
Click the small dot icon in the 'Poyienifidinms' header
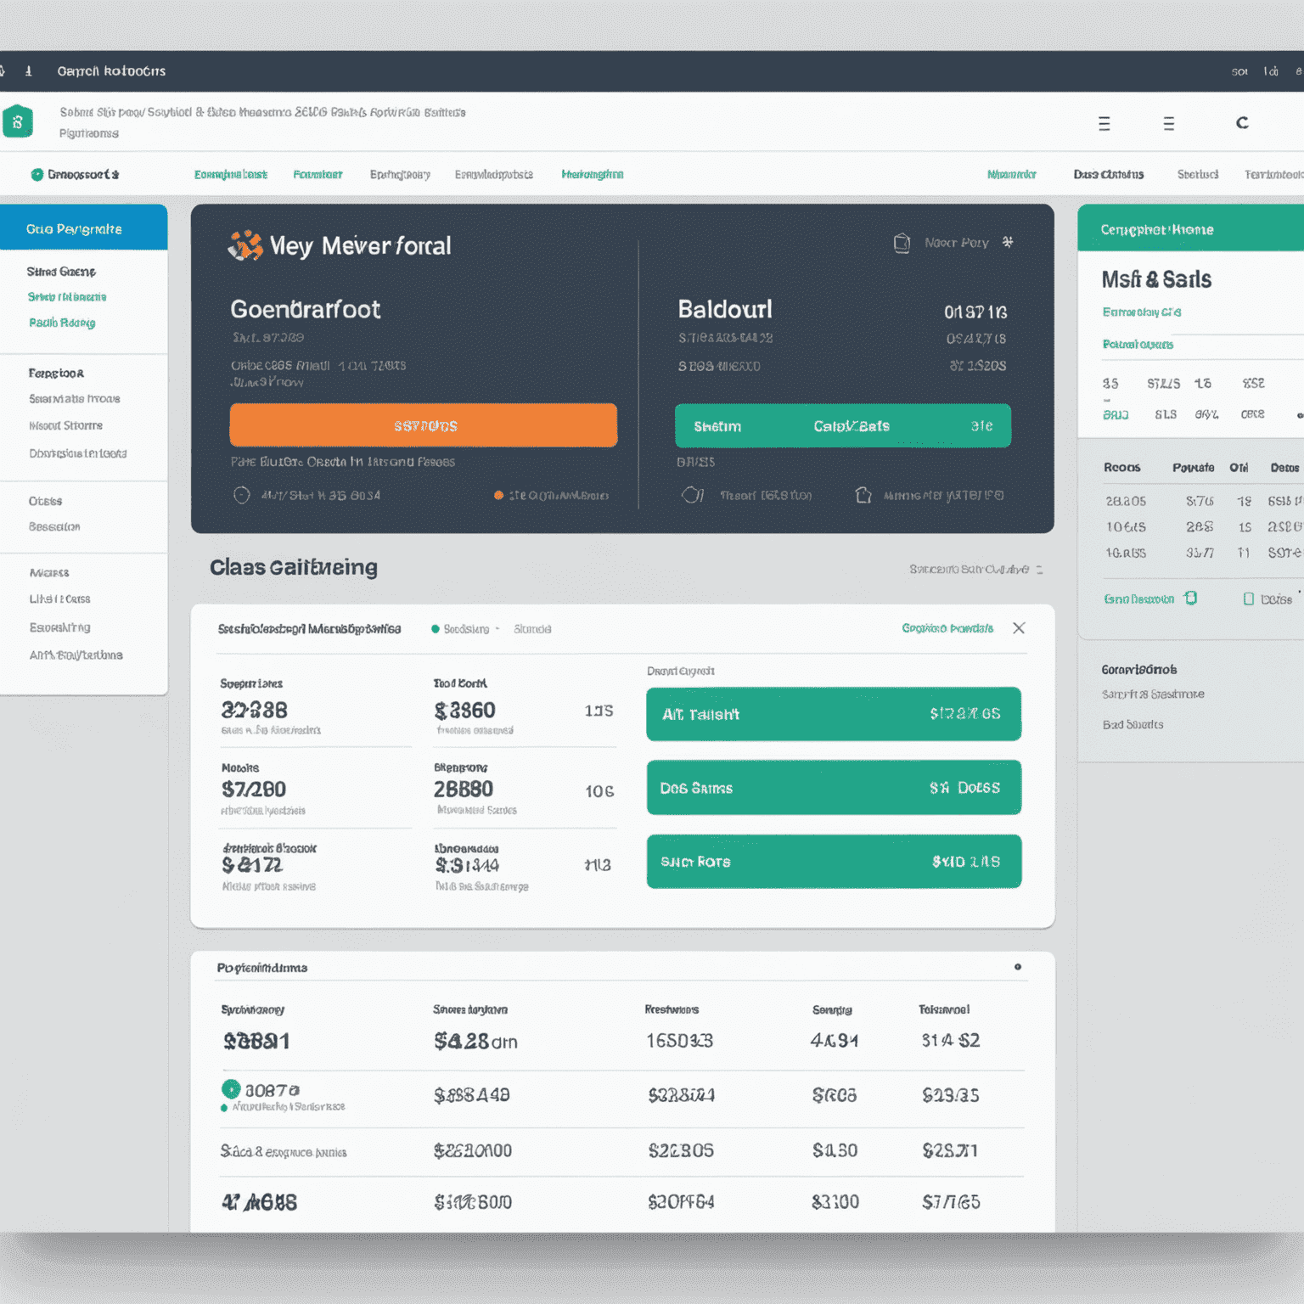pyautogui.click(x=1018, y=967)
